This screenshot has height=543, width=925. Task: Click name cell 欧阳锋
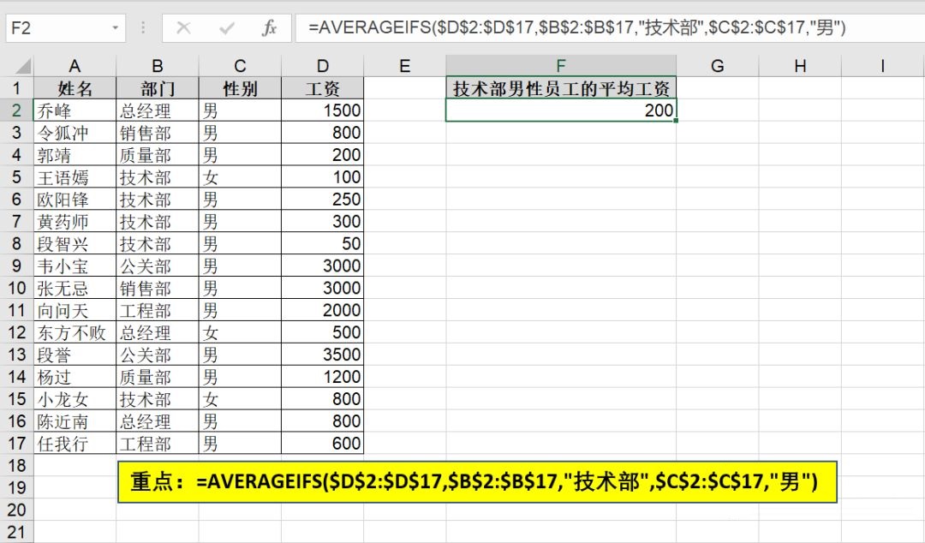(x=75, y=200)
